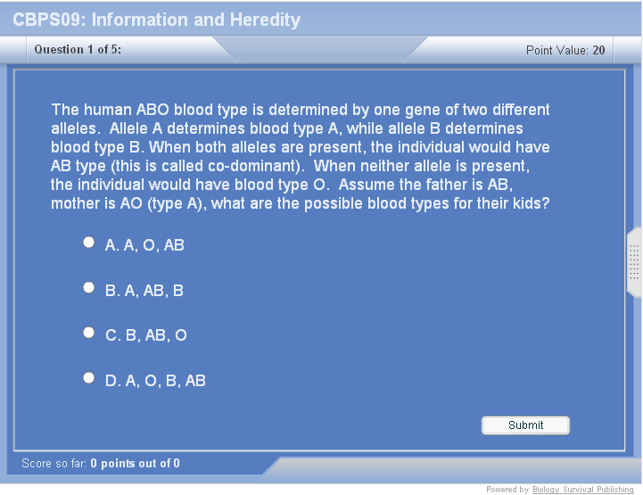This screenshot has width=643, height=495.
Task: Click the answer text "D. A, O, B, AB"
Action: tap(155, 382)
